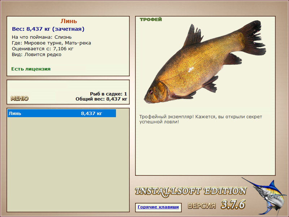Click the Рыб в садке: 1 counter
This screenshot has width=289, height=217.
pos(109,94)
